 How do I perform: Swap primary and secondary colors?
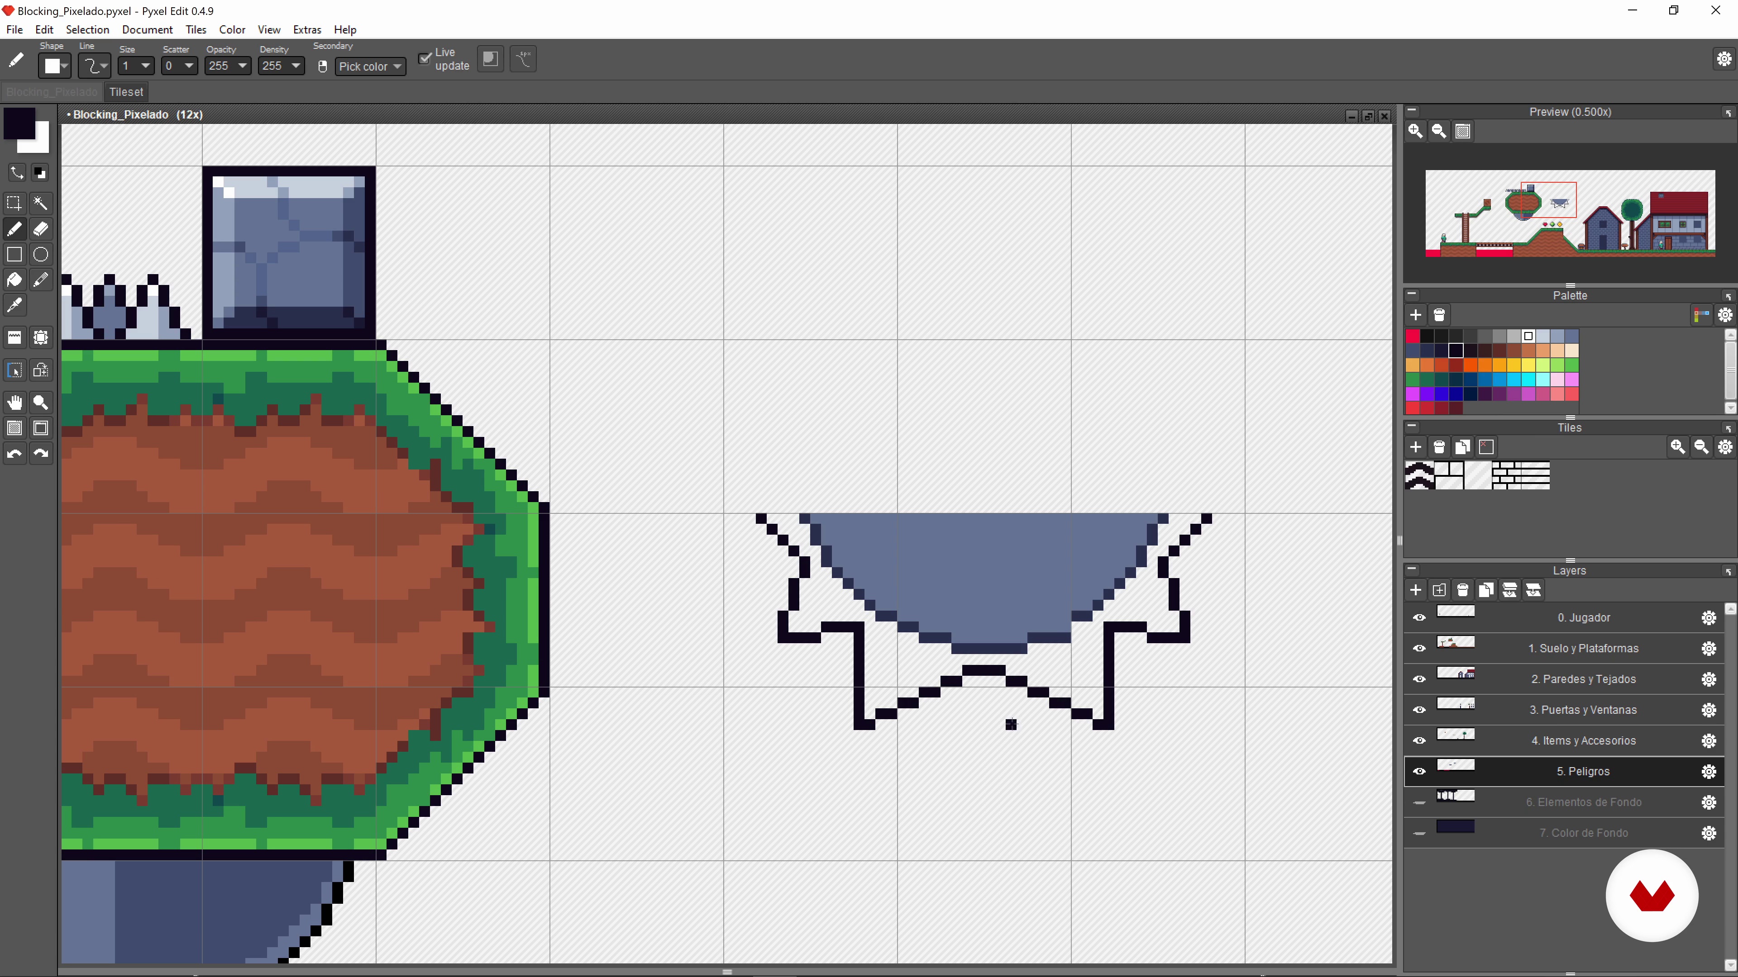tap(16, 173)
